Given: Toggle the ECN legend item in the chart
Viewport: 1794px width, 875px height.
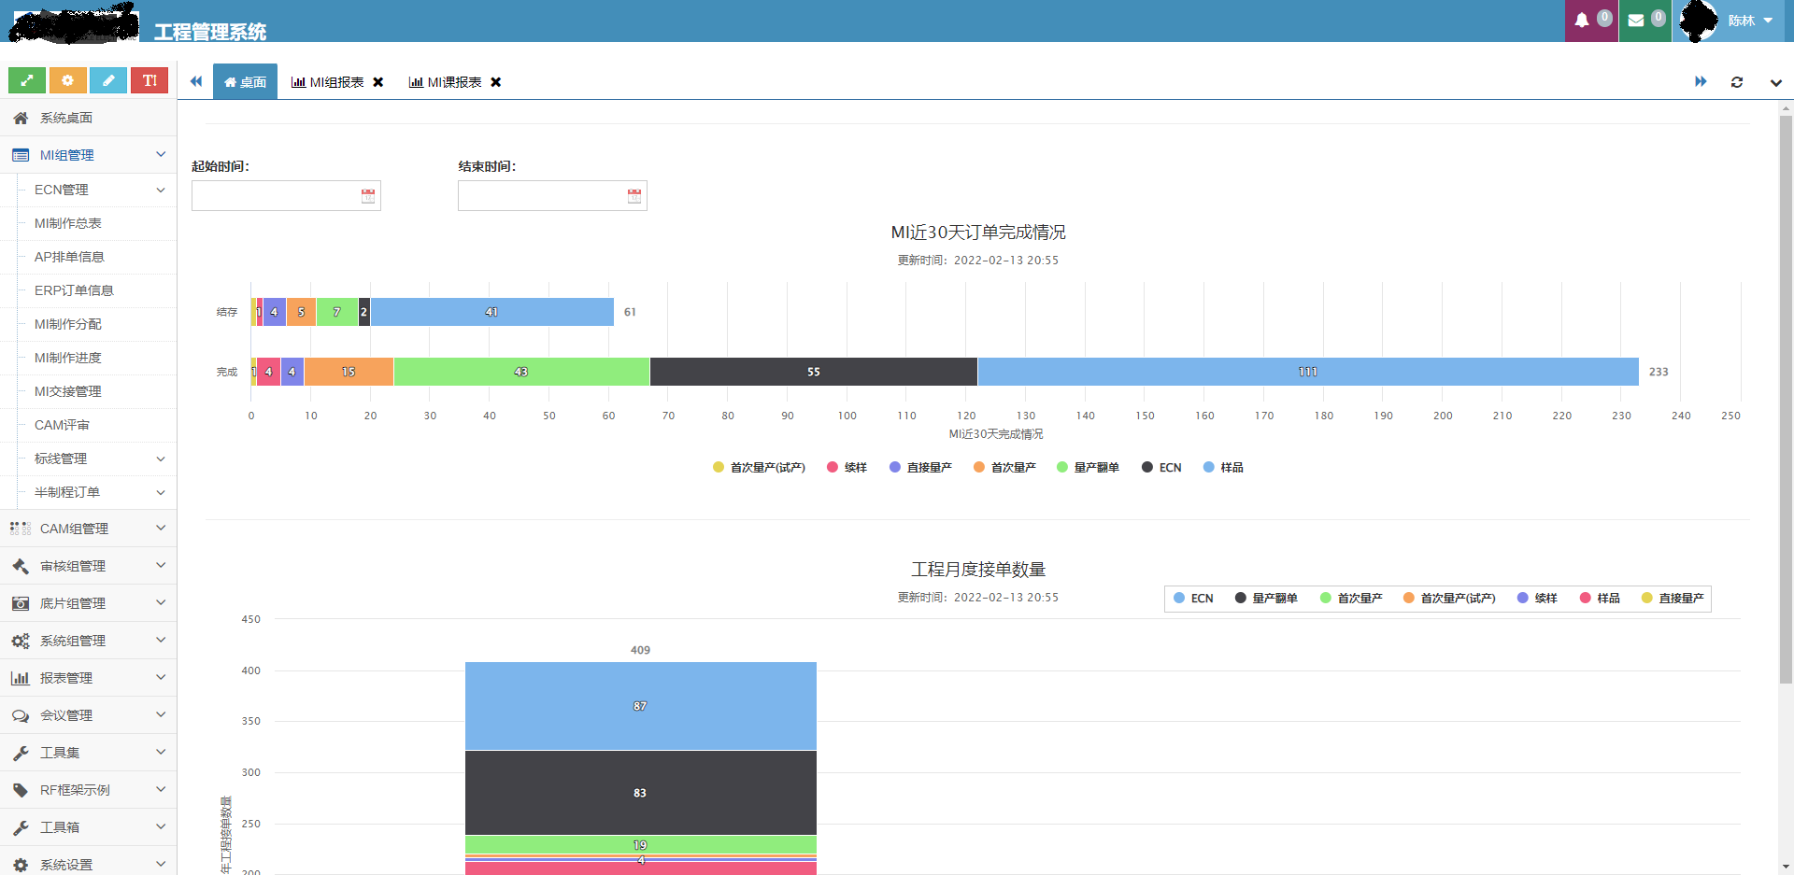Looking at the screenshot, I should [x=1161, y=467].
